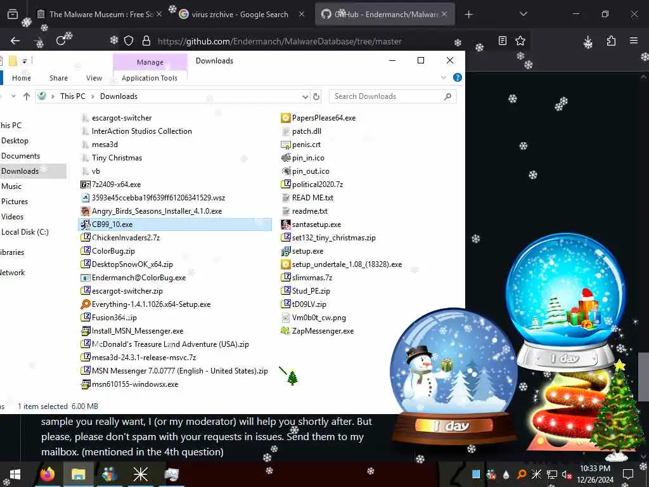Click the Everything-1.4.1.1026.x64-Setup.exe icon
This screenshot has height=487, width=649.
coord(86,304)
